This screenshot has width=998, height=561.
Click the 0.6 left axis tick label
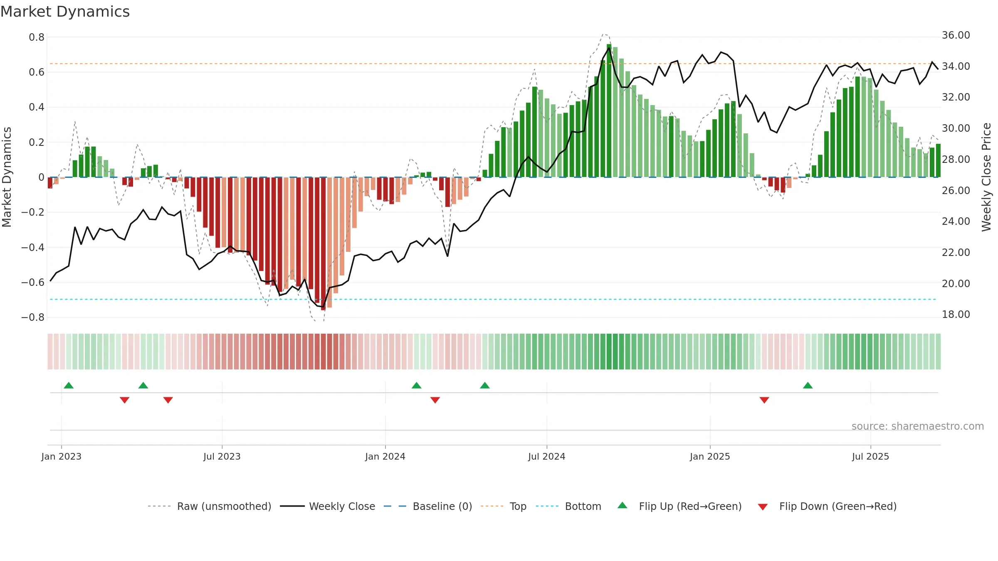pos(37,72)
